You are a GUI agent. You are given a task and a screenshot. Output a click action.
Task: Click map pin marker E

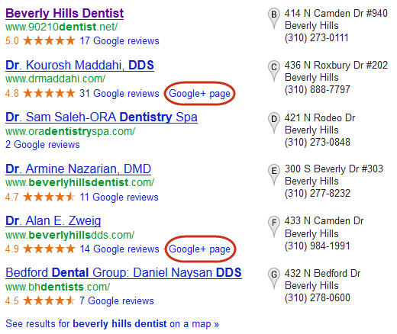274,175
